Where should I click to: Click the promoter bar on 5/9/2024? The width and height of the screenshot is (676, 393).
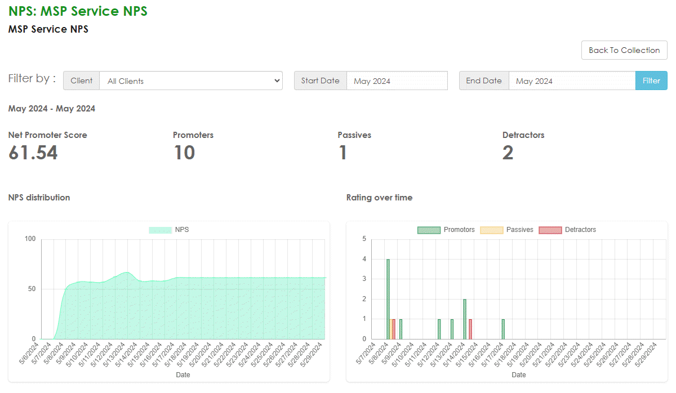[401, 329]
